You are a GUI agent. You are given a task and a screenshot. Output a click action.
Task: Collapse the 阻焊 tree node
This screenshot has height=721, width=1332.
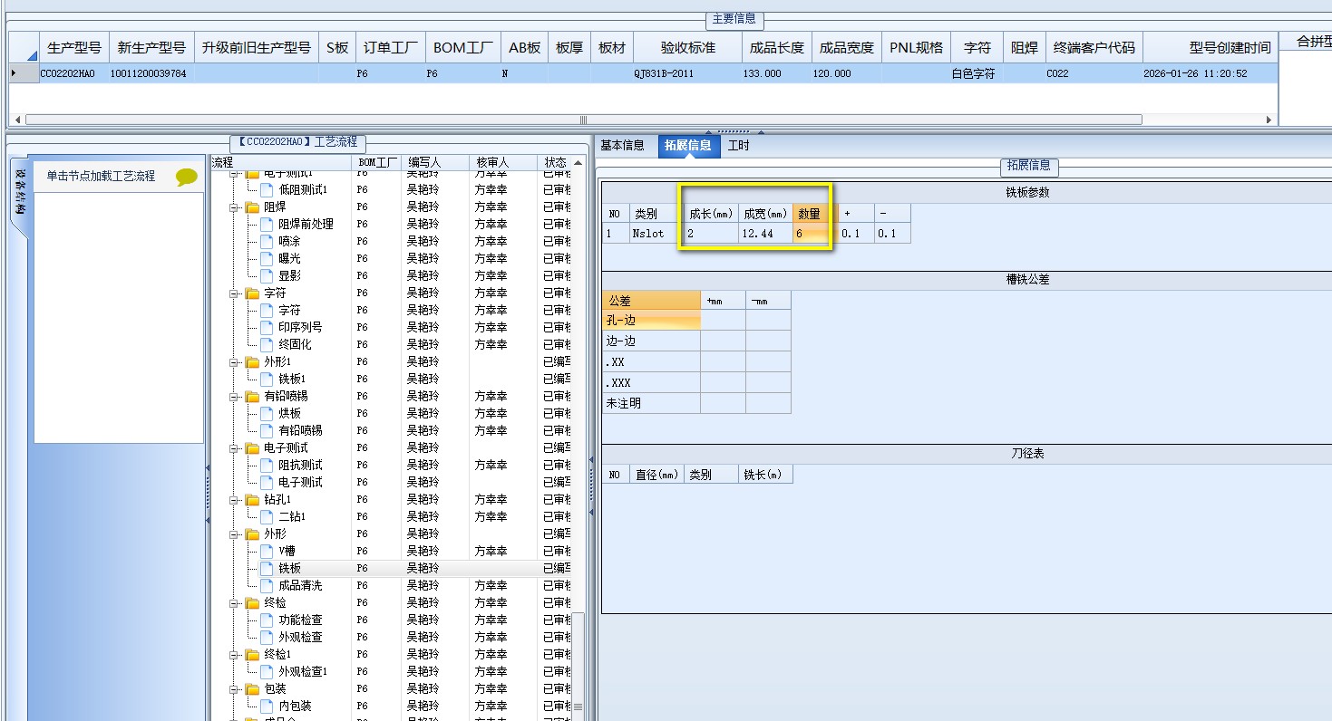(x=234, y=207)
